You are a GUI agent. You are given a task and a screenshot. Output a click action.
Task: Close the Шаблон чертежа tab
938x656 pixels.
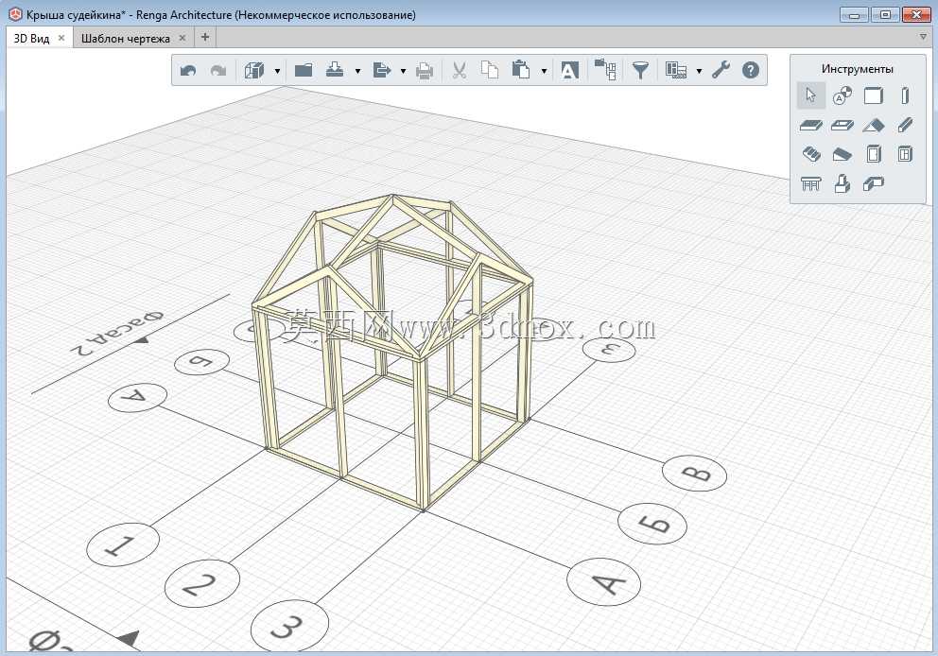(182, 38)
